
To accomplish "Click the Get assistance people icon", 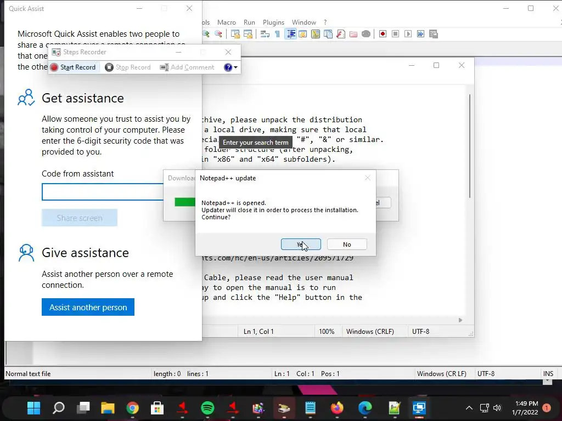I will (x=26, y=98).
